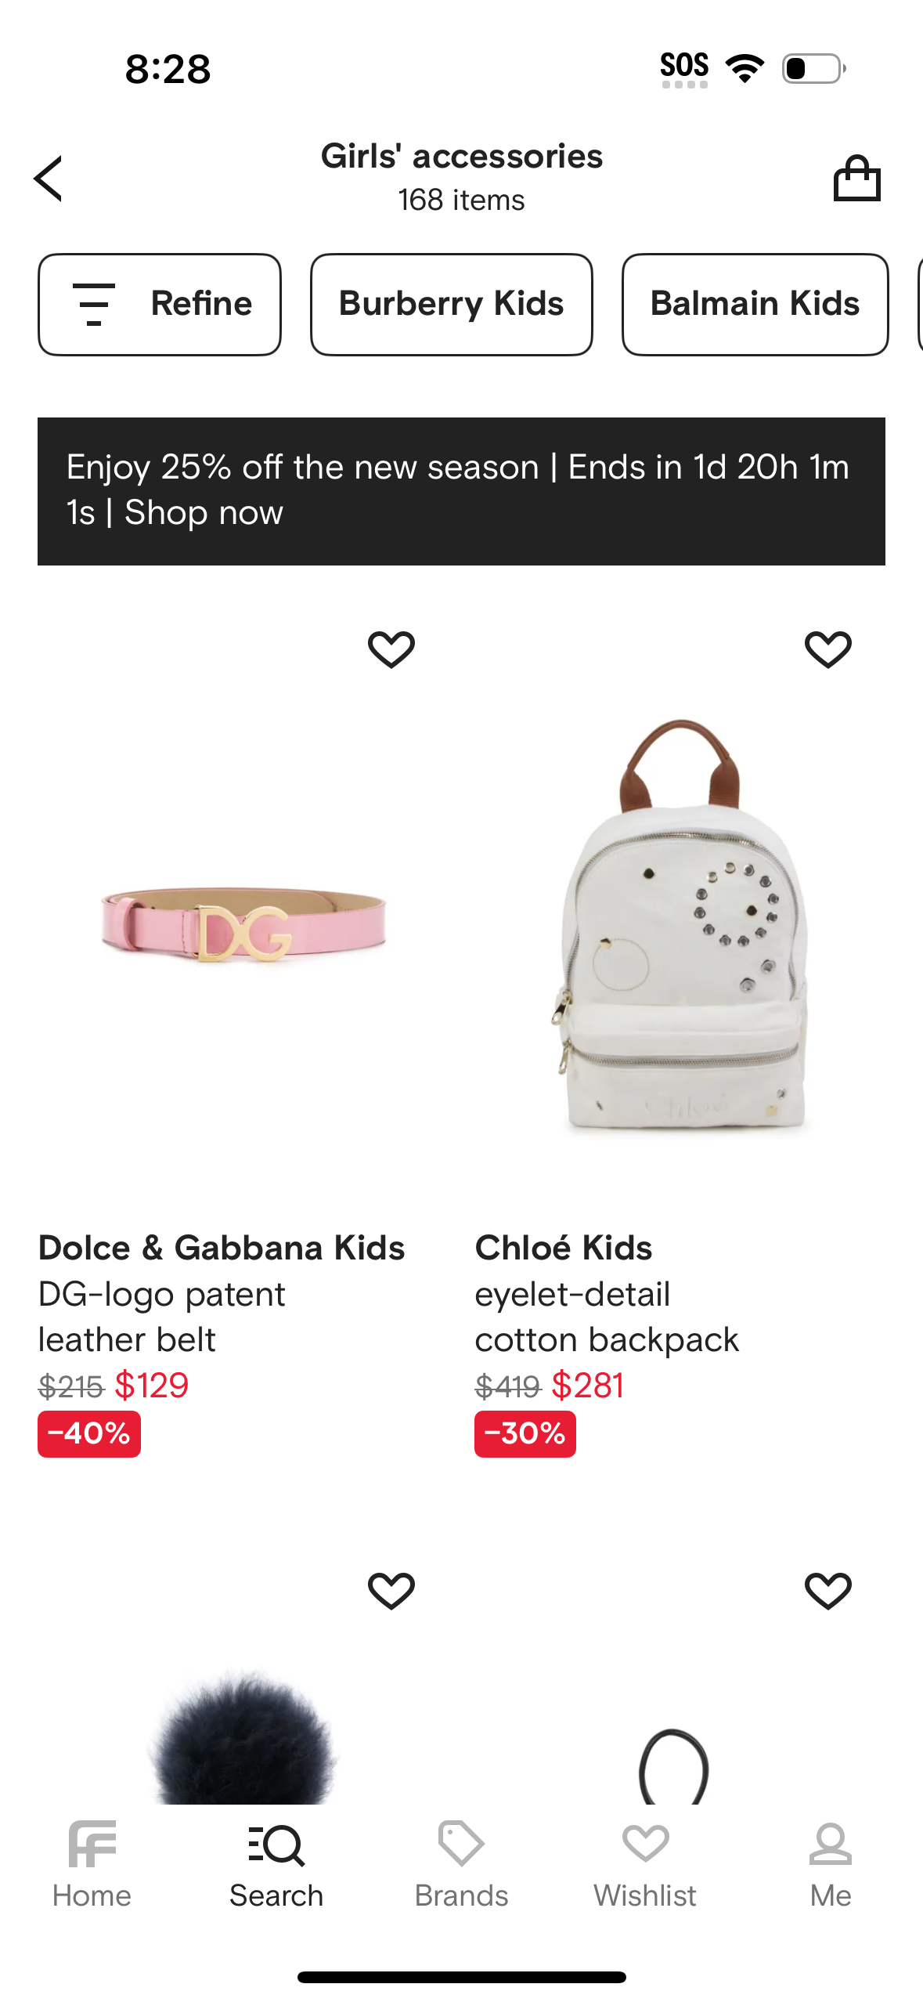The width and height of the screenshot is (923, 2002).
Task: Open the white Chloé backpack image
Action: (x=680, y=924)
